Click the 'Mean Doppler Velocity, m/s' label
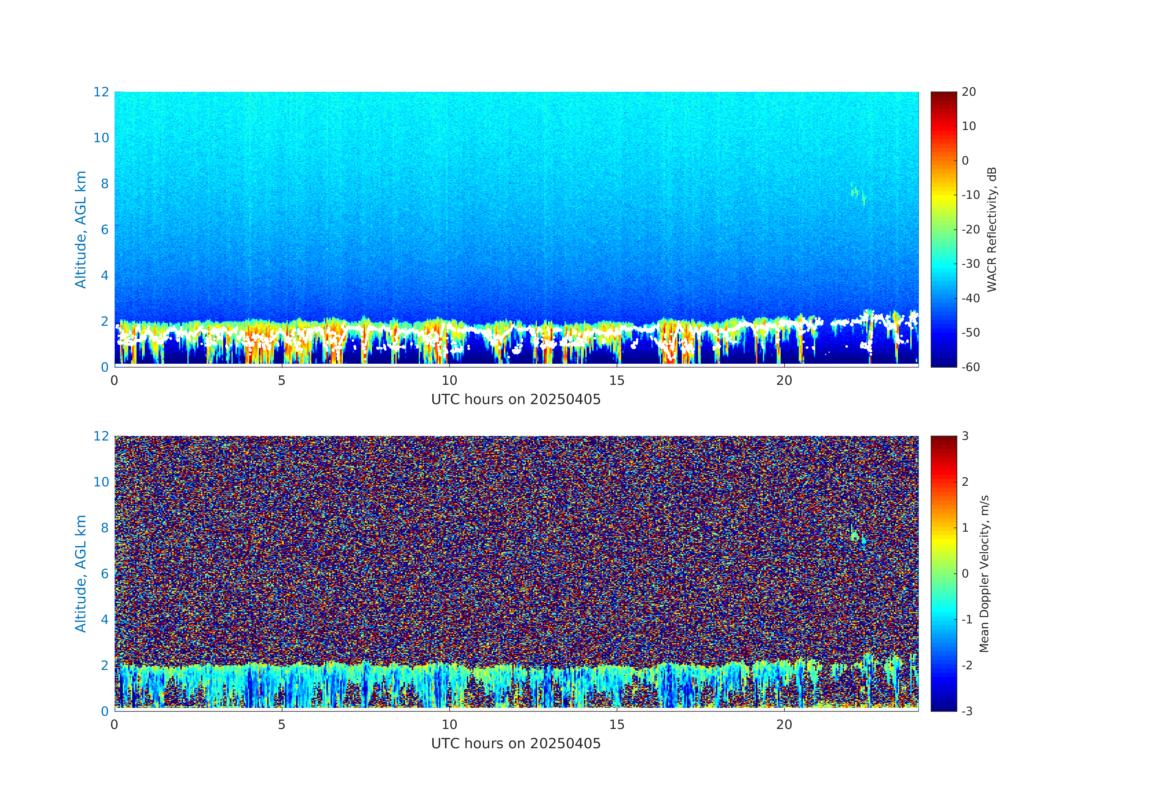 pyautogui.click(x=984, y=574)
